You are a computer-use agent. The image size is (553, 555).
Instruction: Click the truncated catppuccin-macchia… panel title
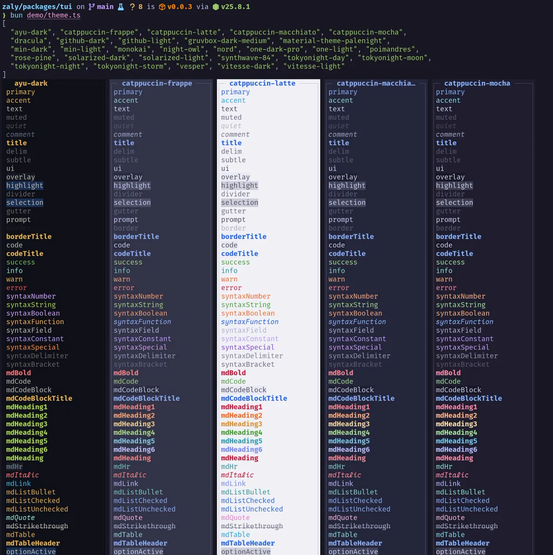376,83
